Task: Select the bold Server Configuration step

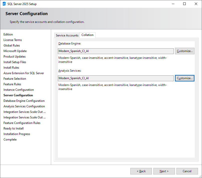Action: tap(18, 95)
